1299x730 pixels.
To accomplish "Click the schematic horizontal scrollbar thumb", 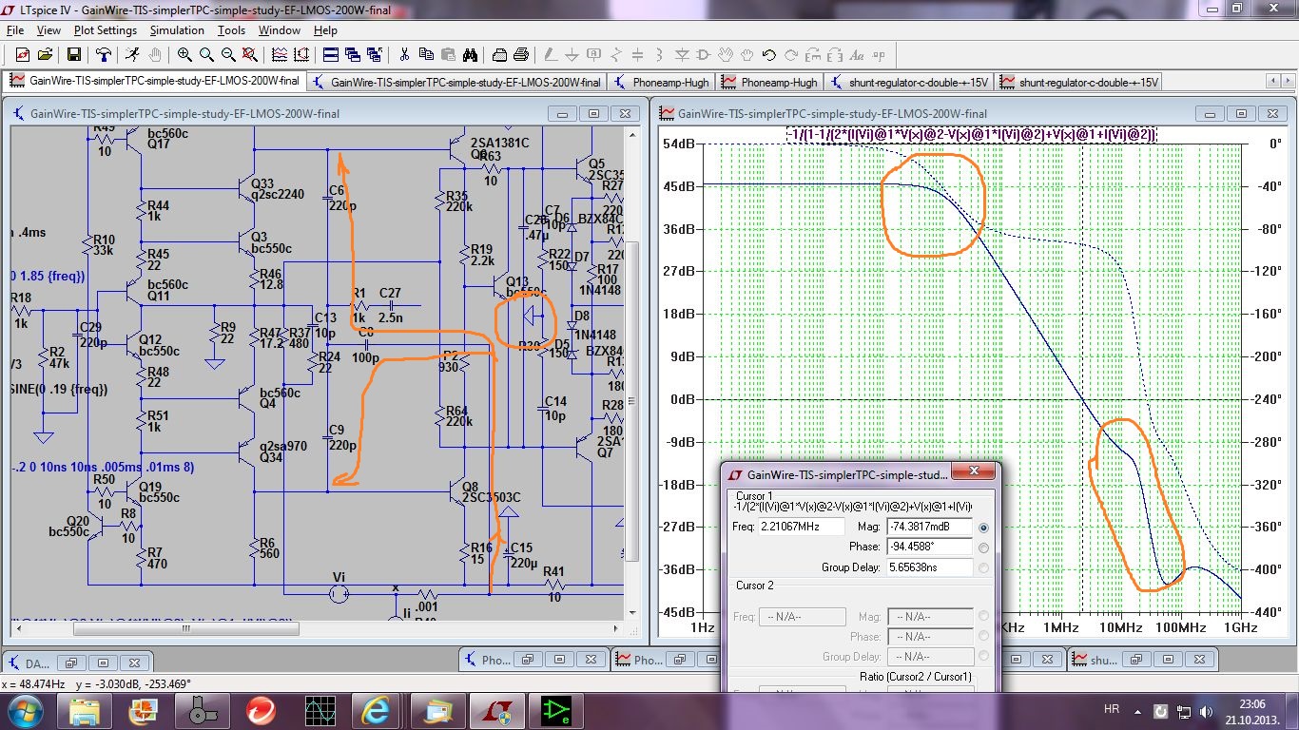I will click(x=186, y=628).
